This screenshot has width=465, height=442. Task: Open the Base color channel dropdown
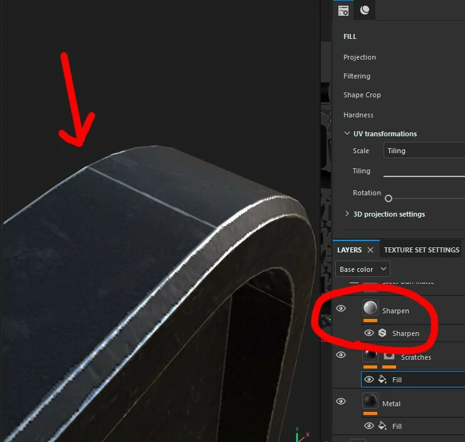click(363, 269)
